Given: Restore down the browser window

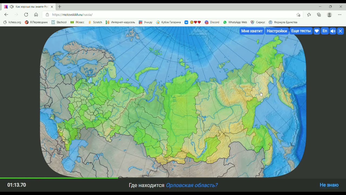Looking at the screenshot, I should pos(330,6).
